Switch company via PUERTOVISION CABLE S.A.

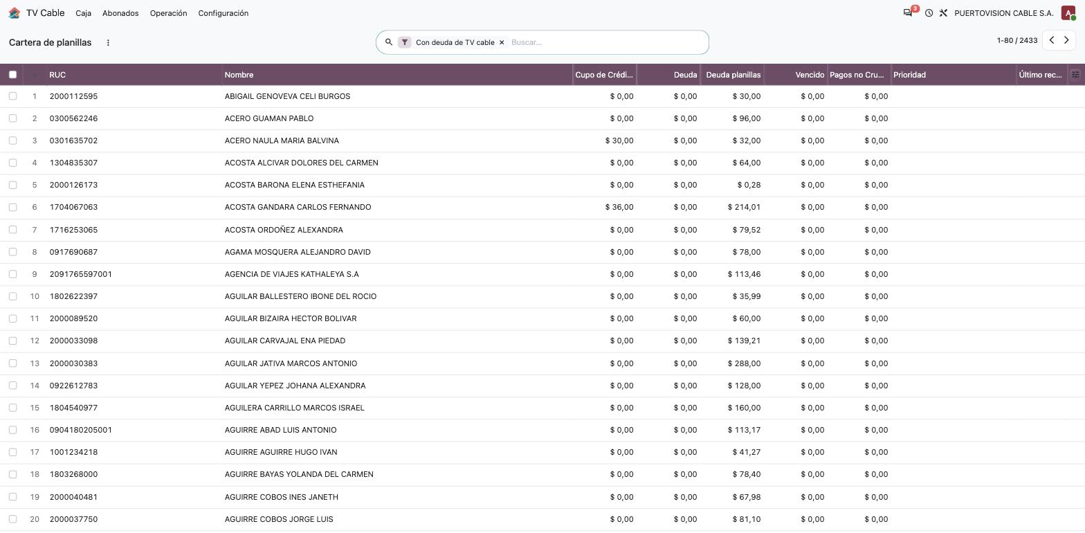click(1003, 13)
